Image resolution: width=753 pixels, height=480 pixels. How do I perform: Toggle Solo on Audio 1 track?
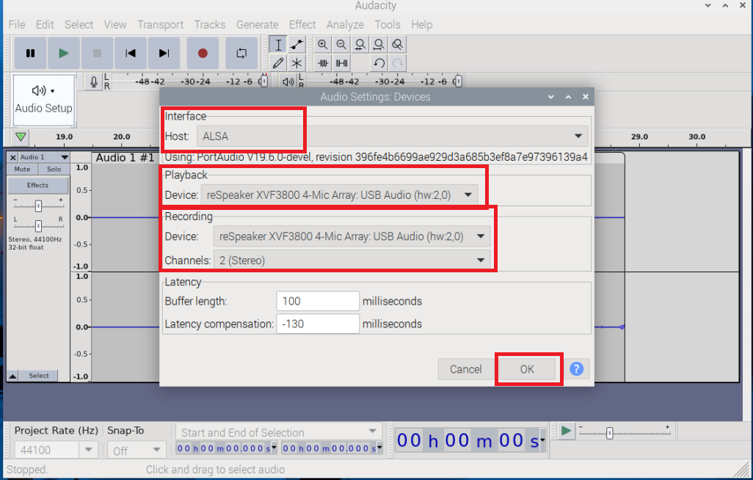(54, 169)
